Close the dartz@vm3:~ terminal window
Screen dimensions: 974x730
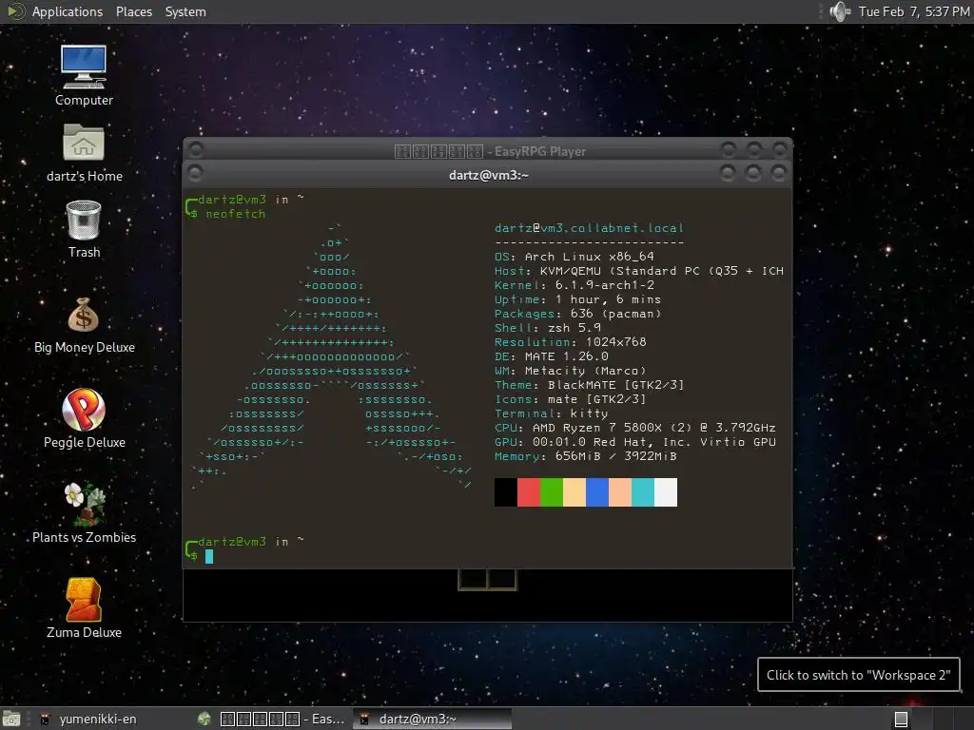[778, 173]
